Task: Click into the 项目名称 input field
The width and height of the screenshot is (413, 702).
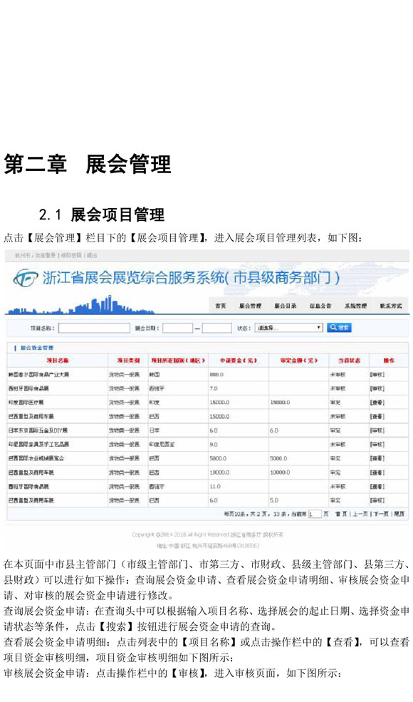Action: tap(94, 328)
